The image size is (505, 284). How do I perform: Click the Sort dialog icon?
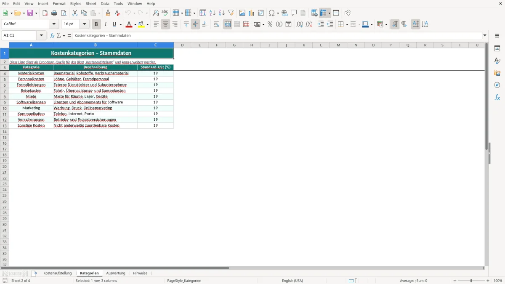click(x=203, y=13)
